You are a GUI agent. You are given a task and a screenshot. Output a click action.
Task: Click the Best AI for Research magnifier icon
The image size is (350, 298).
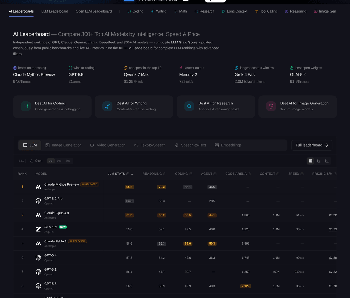pos(189,106)
